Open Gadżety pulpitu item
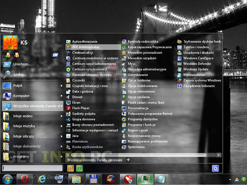 click(x=81, y=114)
